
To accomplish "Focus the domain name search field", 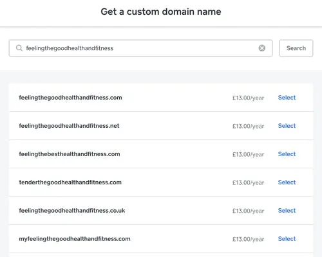I will [140, 48].
